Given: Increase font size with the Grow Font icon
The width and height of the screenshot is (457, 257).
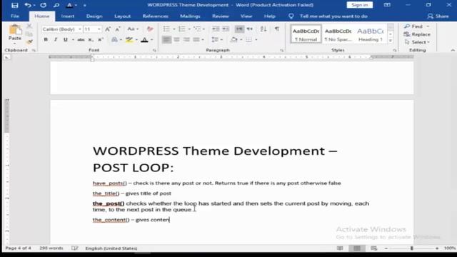Looking at the screenshot, I should (x=108, y=29).
